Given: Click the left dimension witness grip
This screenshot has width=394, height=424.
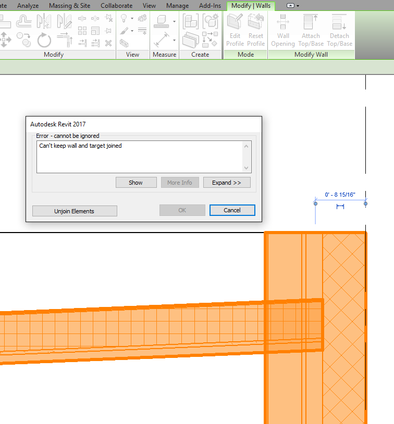Looking at the screenshot, I should 315,203.
